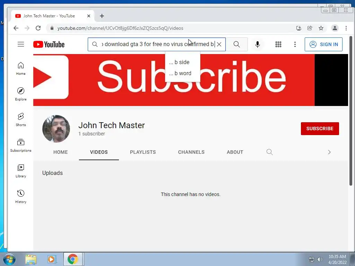The height and width of the screenshot is (266, 355).
Task: Click the Chrome taskbar icon
Action: click(x=73, y=259)
